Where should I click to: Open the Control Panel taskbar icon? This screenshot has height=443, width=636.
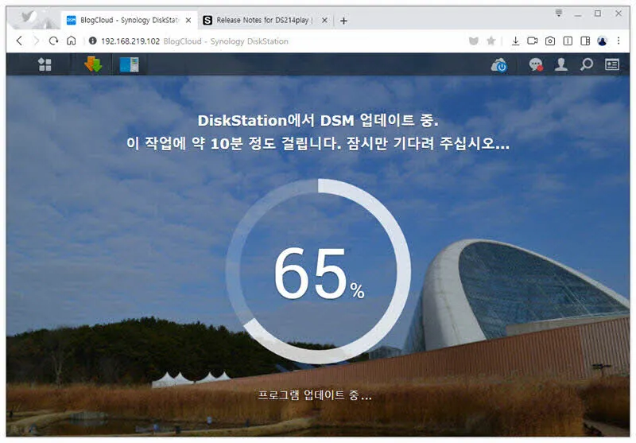pos(129,65)
